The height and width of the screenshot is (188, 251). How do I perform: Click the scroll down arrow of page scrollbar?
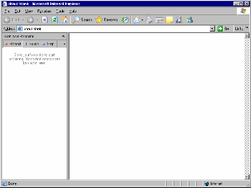coord(247,177)
